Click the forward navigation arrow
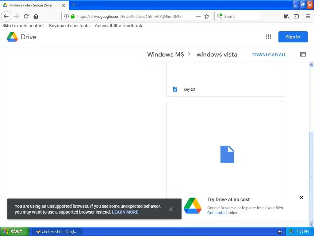 (16, 16)
